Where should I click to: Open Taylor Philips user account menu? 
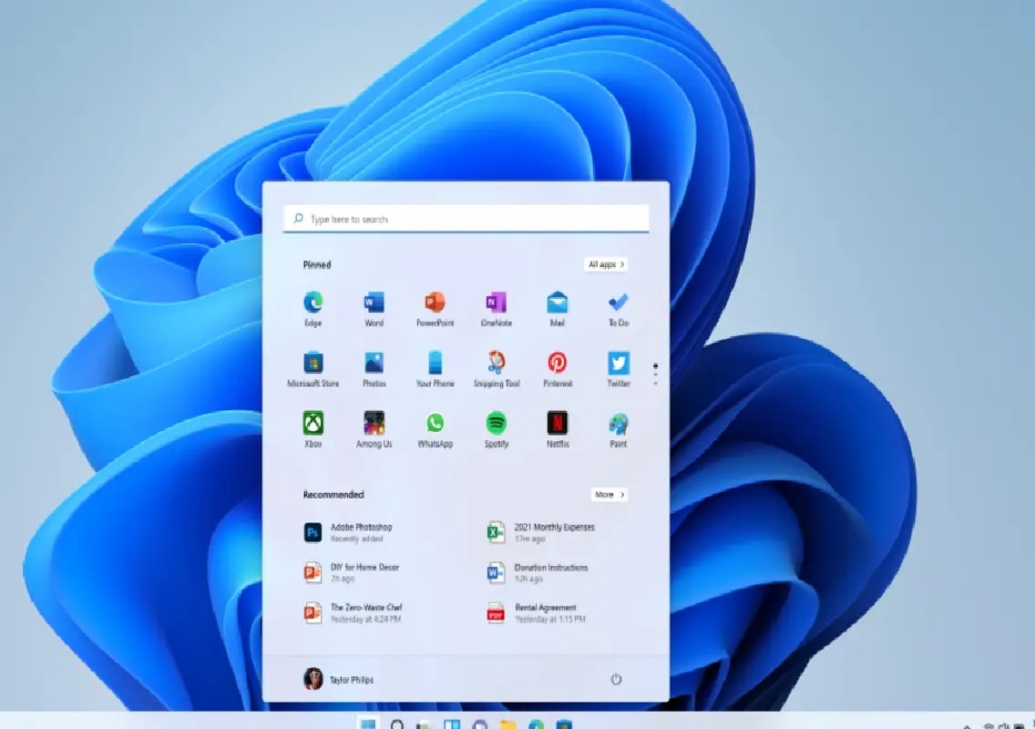[339, 679]
